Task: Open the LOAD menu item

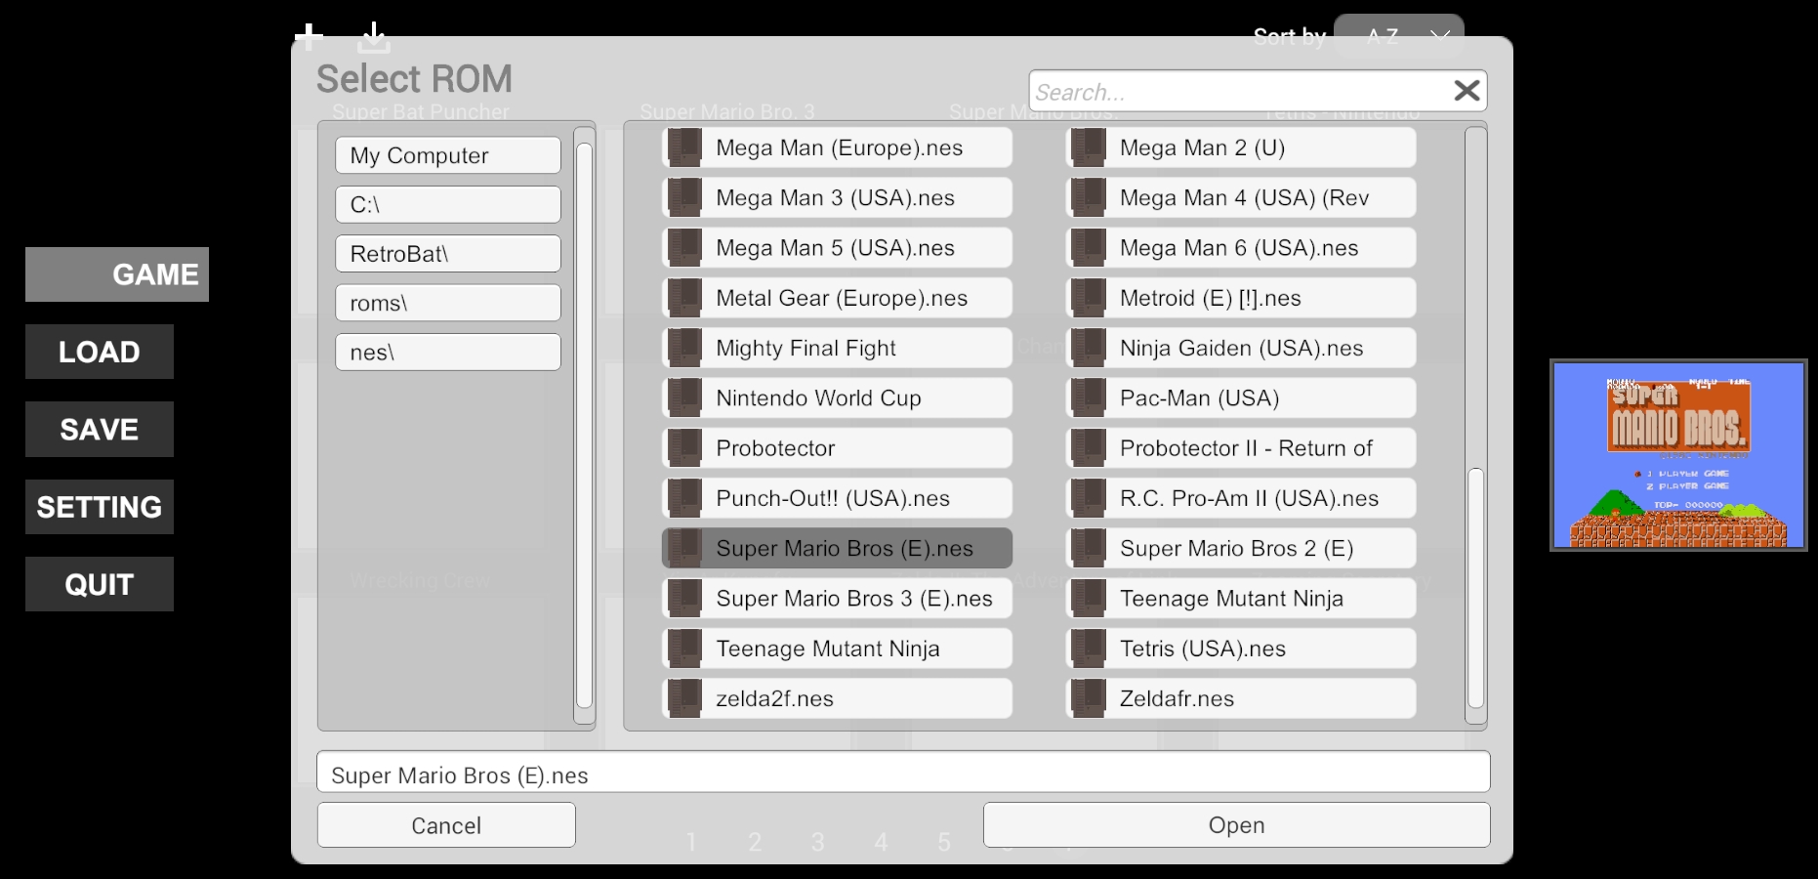Action: pyautogui.click(x=100, y=352)
